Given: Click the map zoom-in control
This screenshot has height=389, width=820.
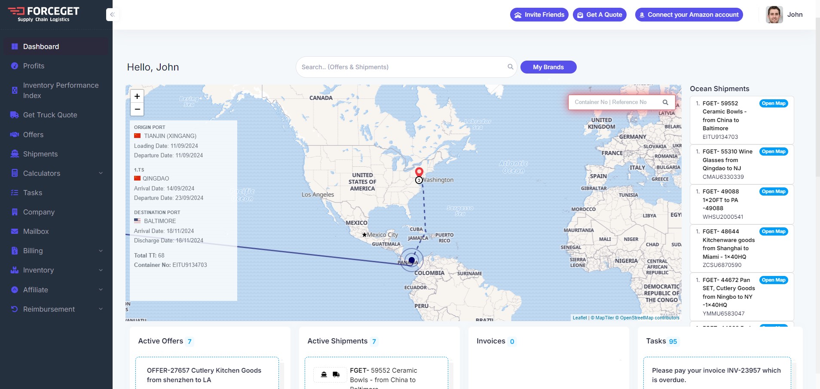Looking at the screenshot, I should 137,96.
